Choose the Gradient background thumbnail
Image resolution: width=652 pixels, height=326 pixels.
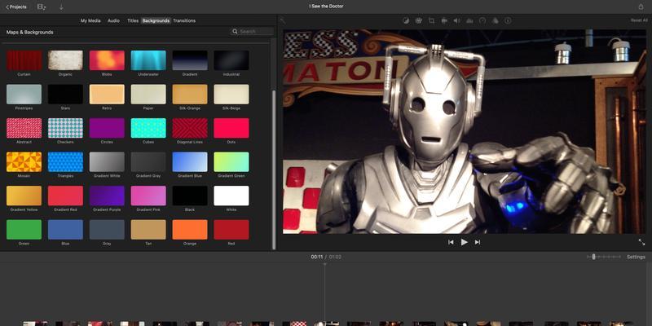click(190, 60)
